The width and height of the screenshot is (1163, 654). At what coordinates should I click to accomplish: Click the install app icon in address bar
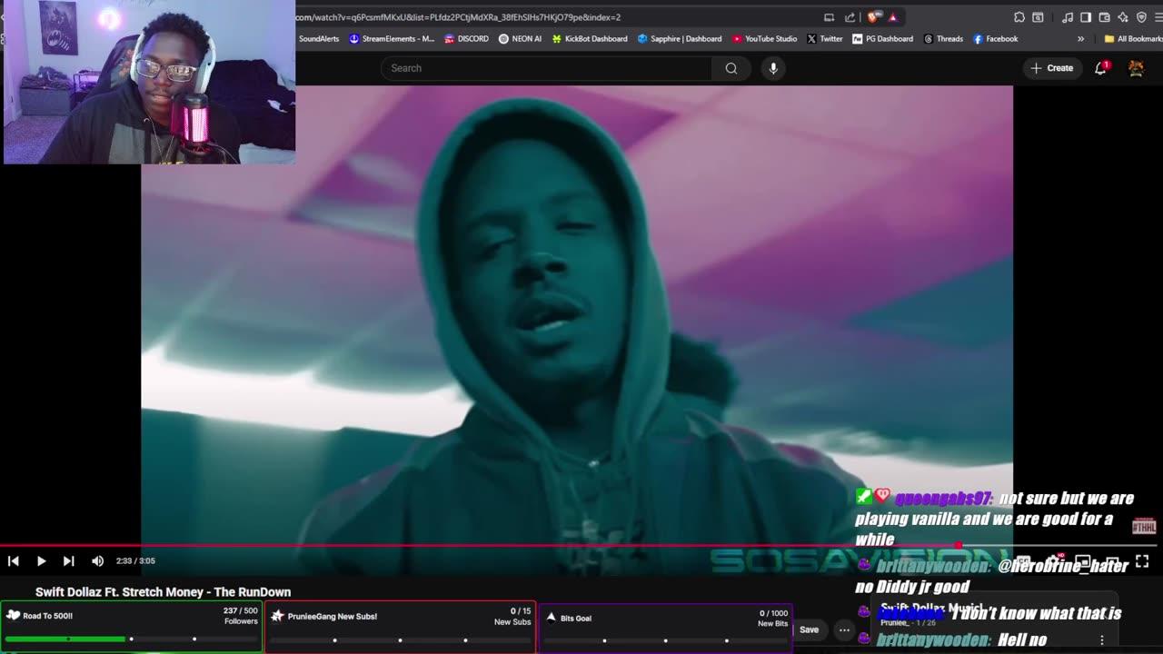(x=829, y=17)
